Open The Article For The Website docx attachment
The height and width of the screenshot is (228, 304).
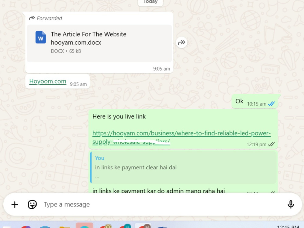point(99,43)
